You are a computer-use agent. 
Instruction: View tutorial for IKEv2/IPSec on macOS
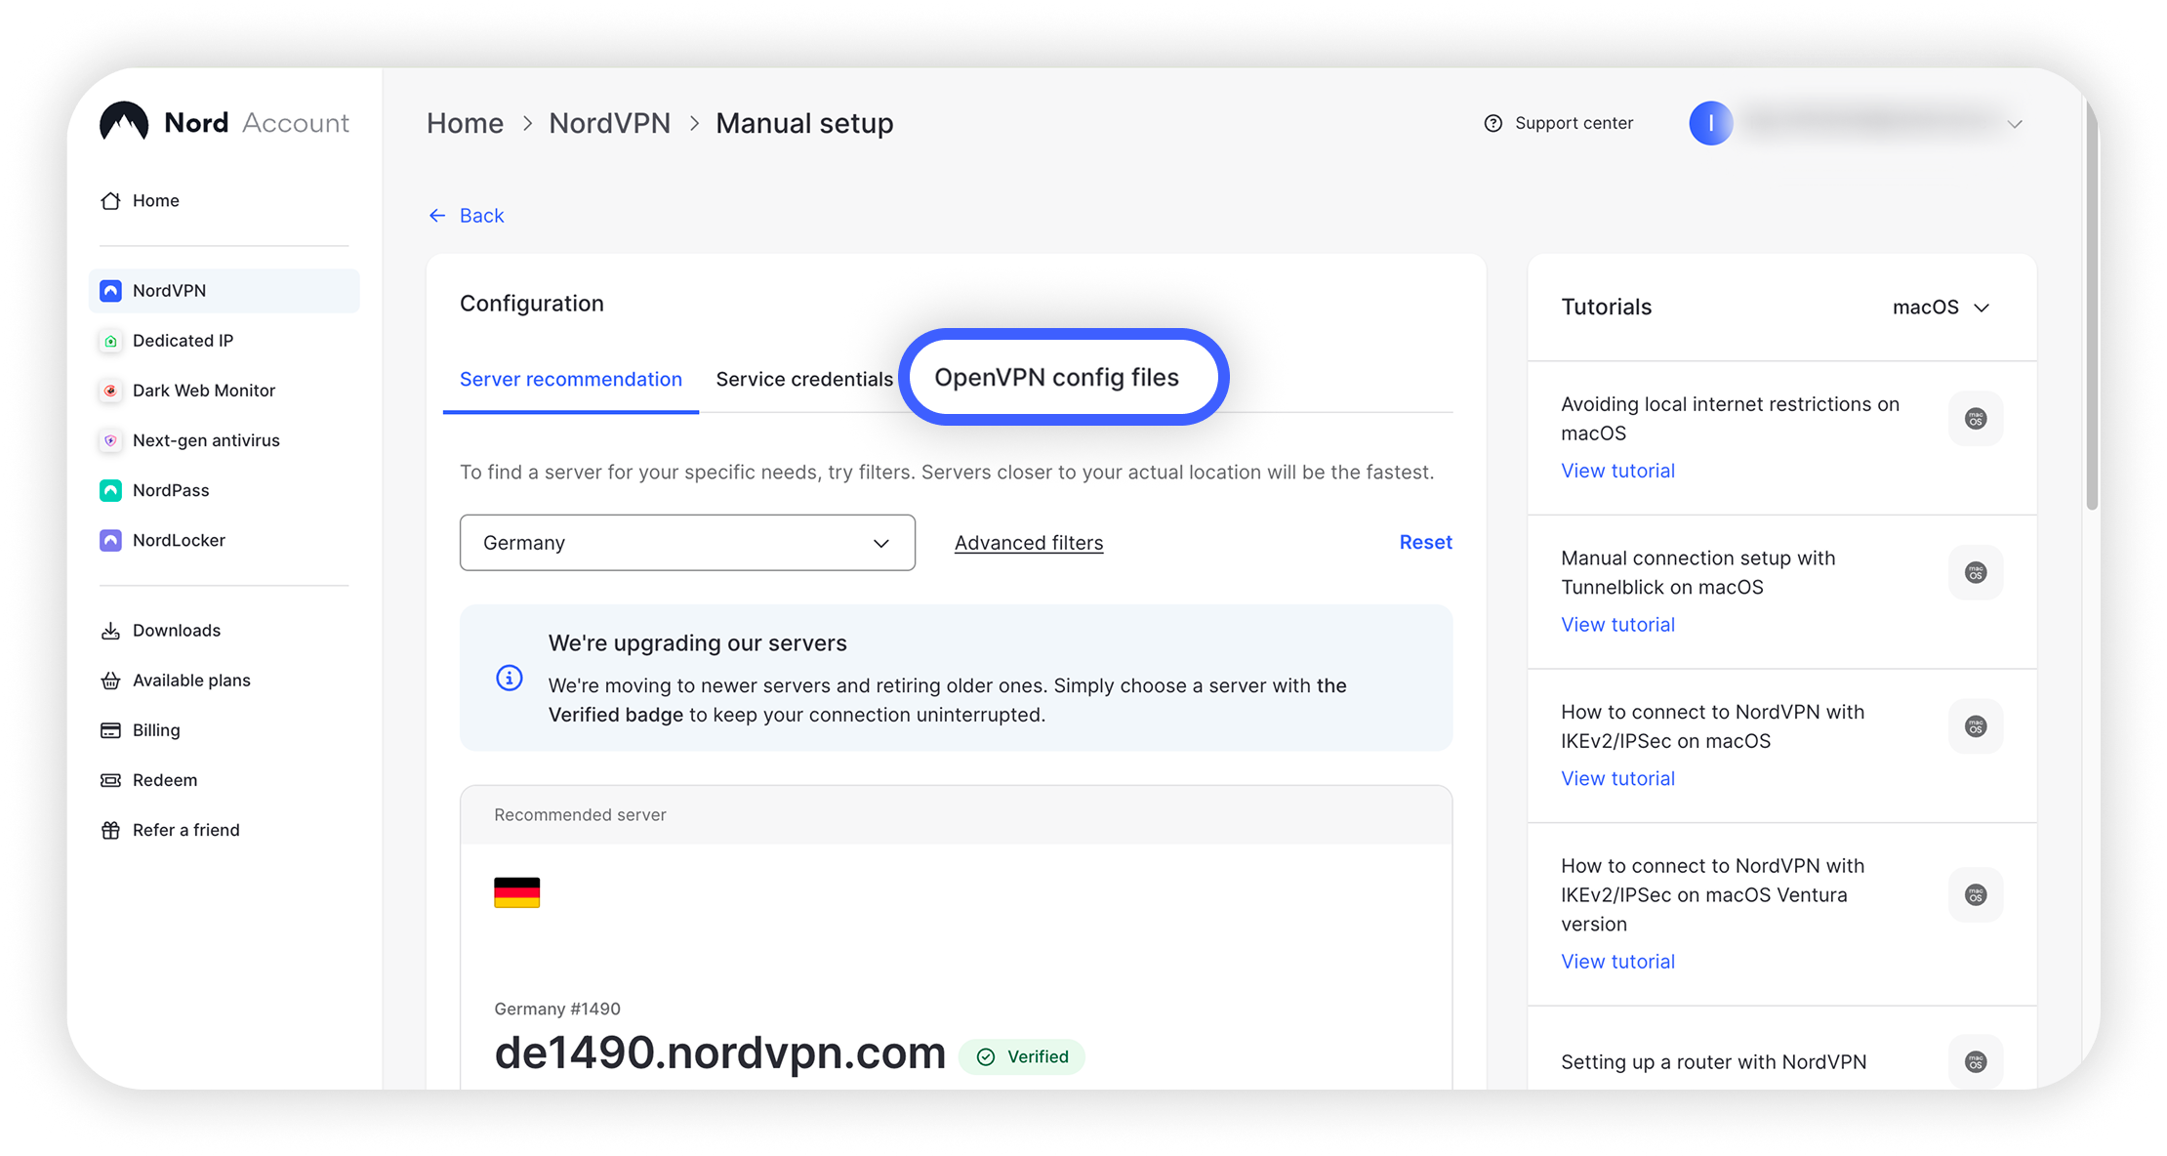click(x=1617, y=778)
